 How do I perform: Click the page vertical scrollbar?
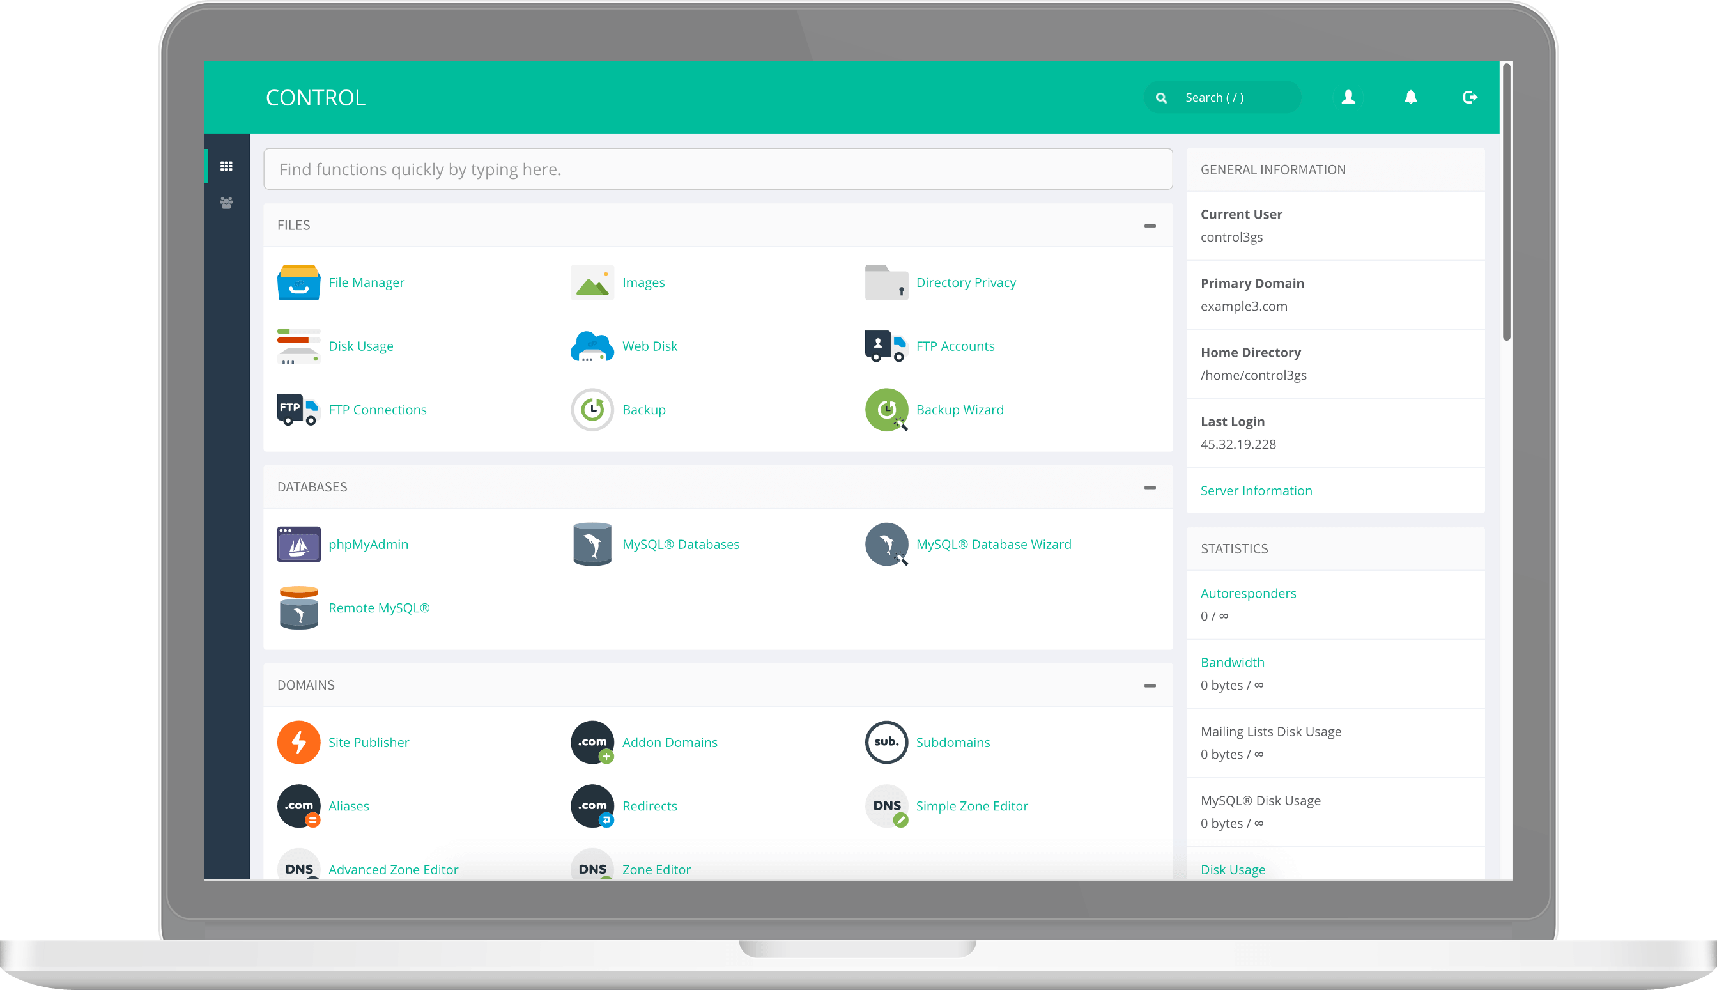point(1506,202)
